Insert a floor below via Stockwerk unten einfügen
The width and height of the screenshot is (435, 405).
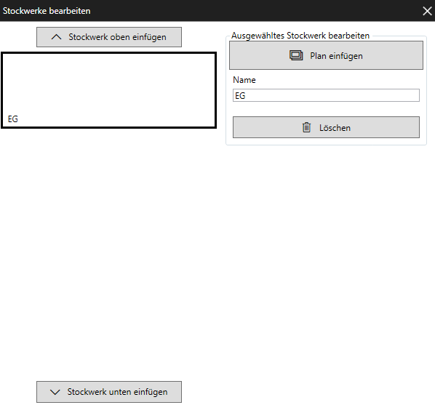point(109,392)
